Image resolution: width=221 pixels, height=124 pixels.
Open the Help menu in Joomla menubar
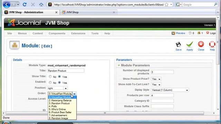(x=107, y=33)
